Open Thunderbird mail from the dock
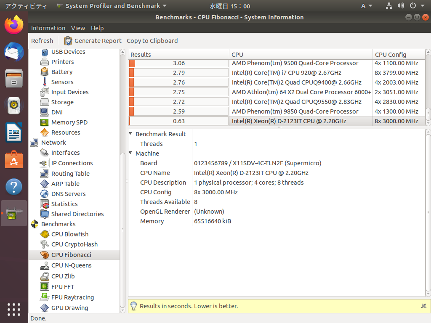431x323 pixels. point(14,52)
